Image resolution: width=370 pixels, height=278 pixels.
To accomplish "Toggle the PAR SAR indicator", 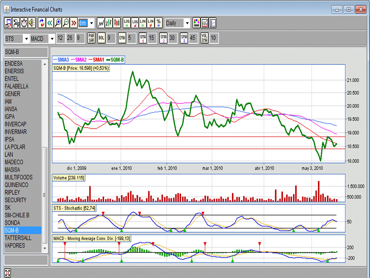I will [x=91, y=38].
